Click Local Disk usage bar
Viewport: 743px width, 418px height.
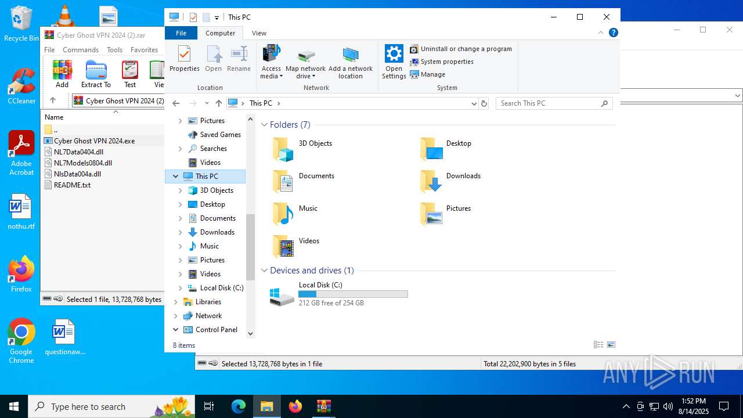click(x=353, y=294)
